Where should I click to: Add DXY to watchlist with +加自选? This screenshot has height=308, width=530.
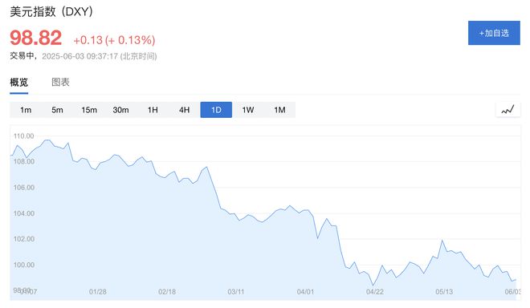point(494,33)
